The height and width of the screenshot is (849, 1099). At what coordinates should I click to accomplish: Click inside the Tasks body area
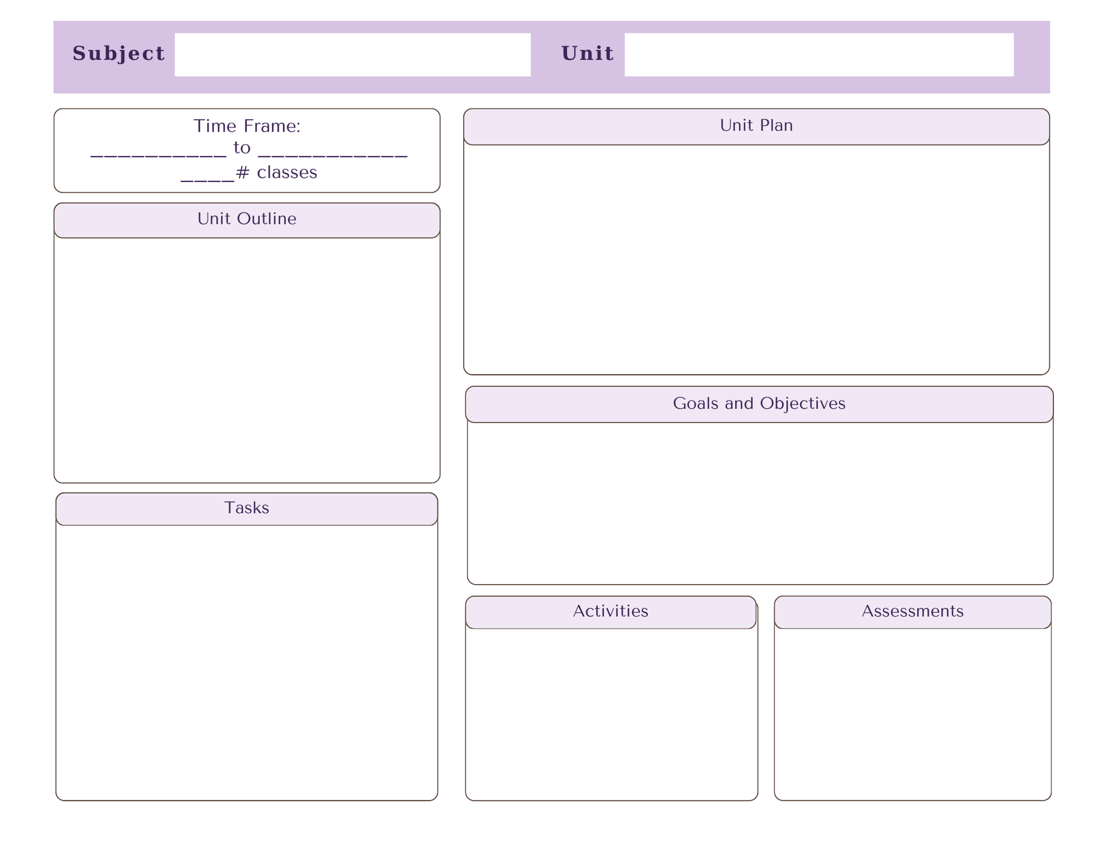[247, 663]
